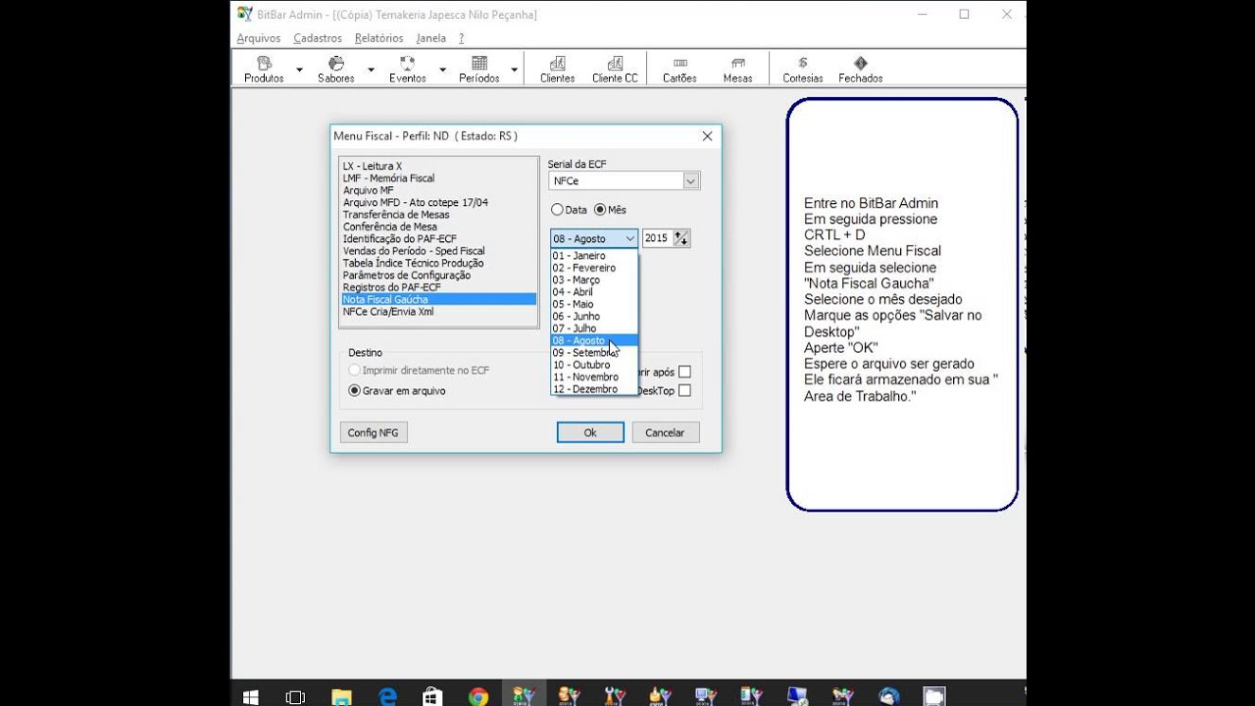Open the Serial da ECF NFCe combo box
The width and height of the screenshot is (1255, 706).
pyautogui.click(x=624, y=181)
